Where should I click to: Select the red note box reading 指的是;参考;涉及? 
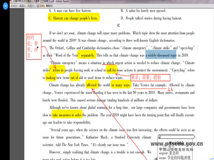click(33, 47)
